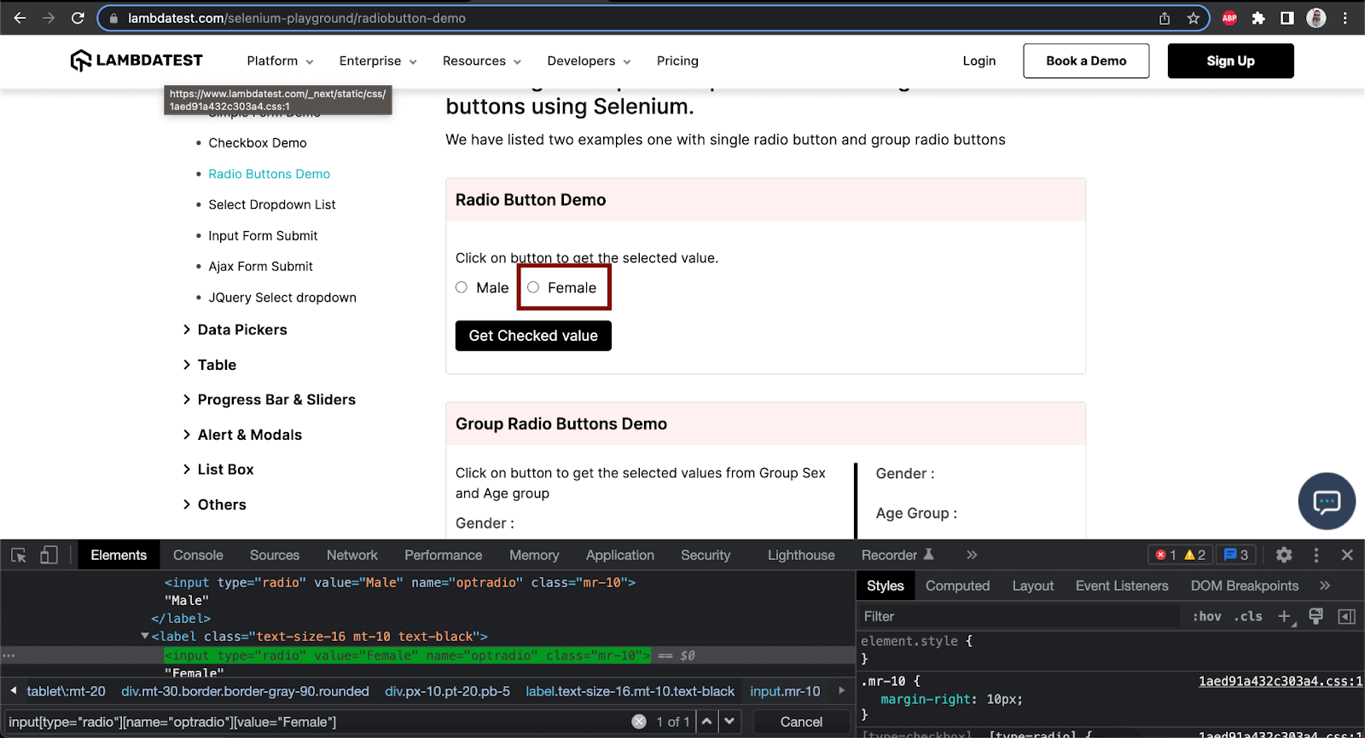Click the warning count indicator in DevTools
The height and width of the screenshot is (738, 1365).
(1194, 555)
